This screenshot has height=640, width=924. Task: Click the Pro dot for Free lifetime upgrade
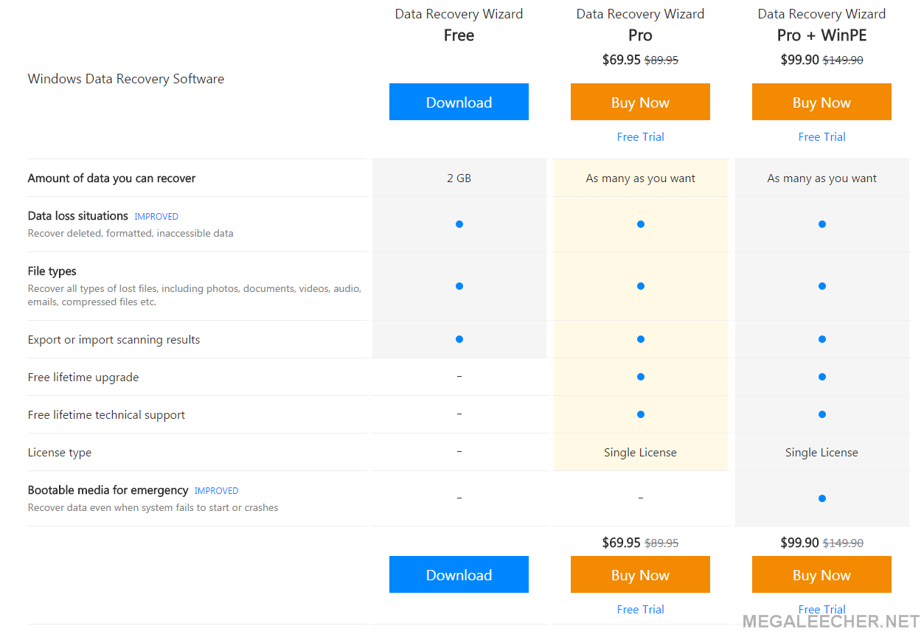tap(640, 377)
